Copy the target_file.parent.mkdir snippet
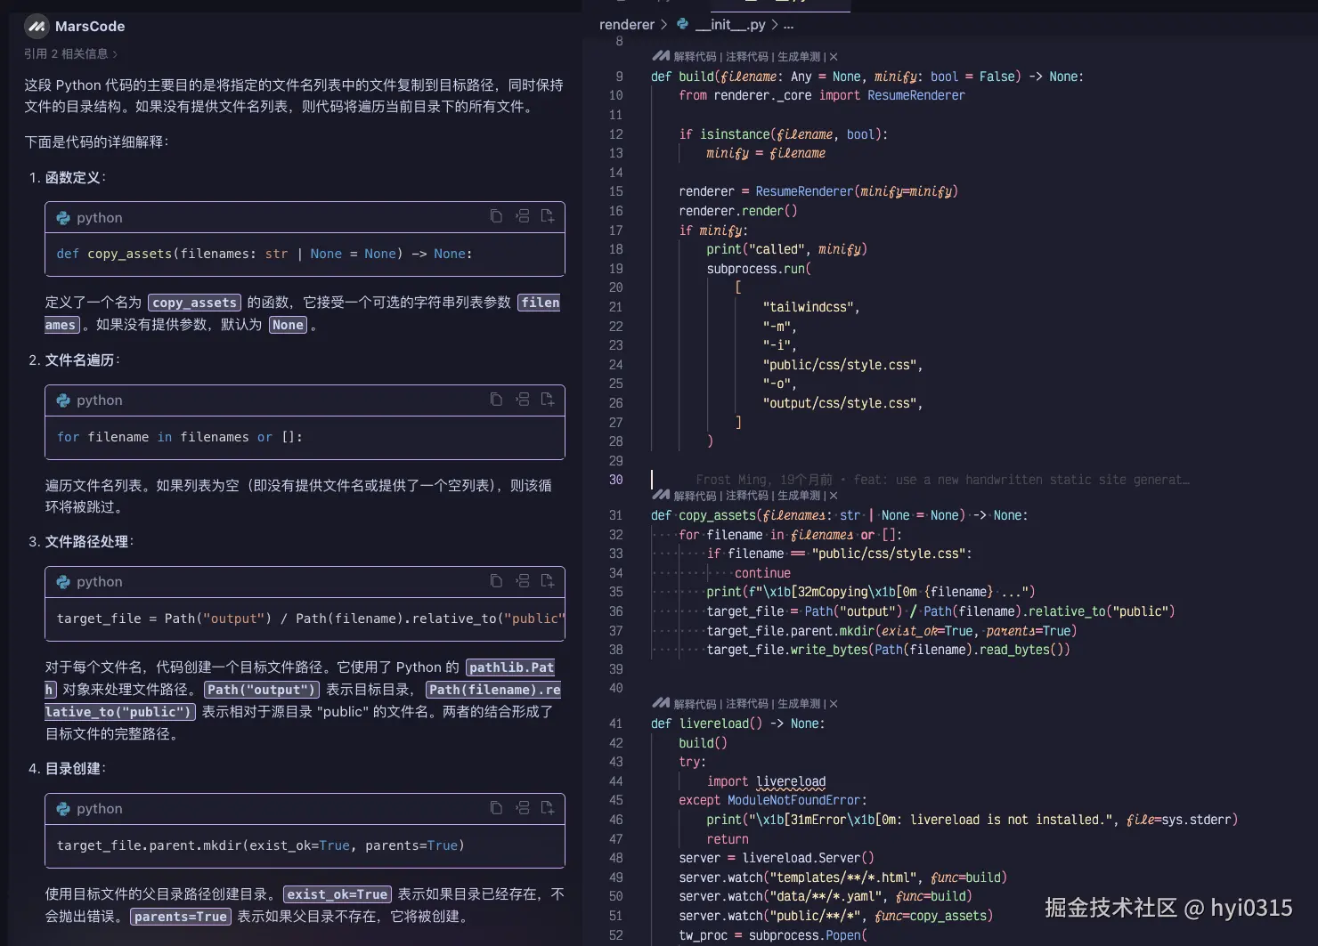The width and height of the screenshot is (1318, 946). (496, 808)
